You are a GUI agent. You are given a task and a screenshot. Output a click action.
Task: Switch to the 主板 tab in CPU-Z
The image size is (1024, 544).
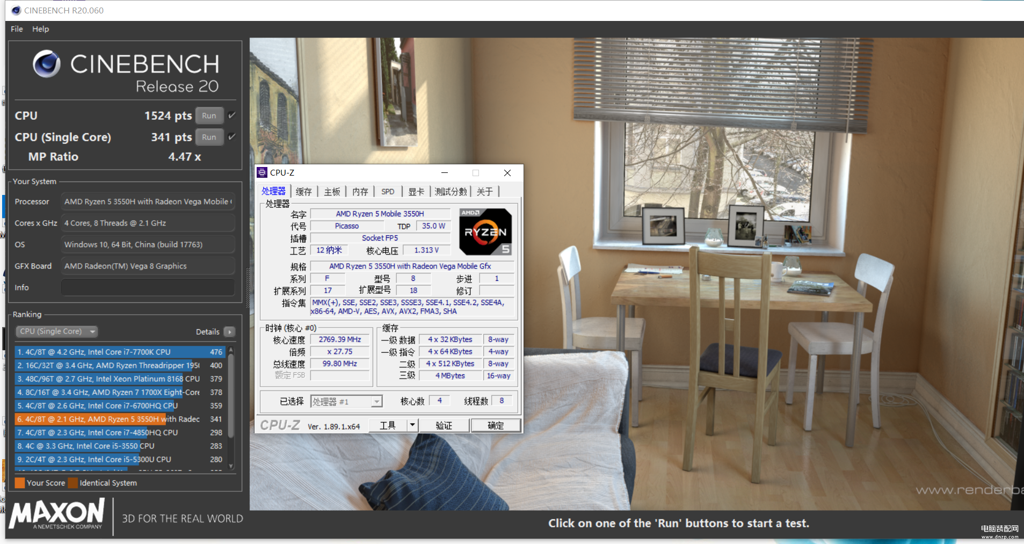tap(332, 192)
